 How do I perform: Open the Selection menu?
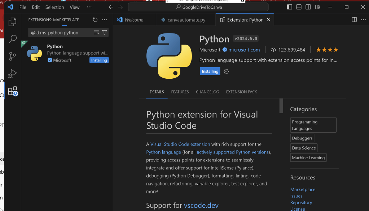tap(54, 7)
